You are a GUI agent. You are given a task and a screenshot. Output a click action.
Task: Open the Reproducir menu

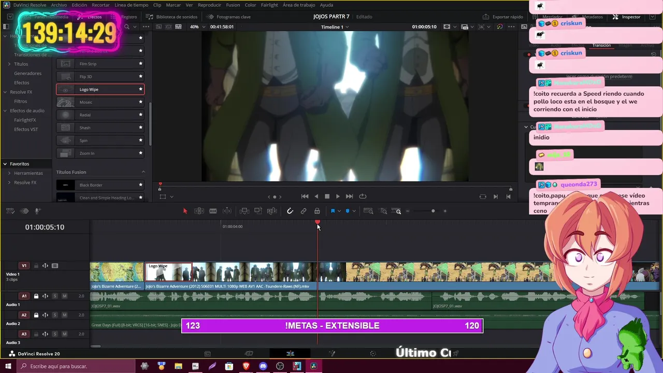click(209, 5)
